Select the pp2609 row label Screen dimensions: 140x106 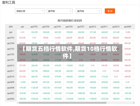click(11, 82)
